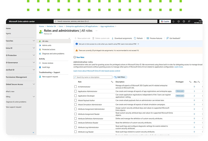208x141 pixels.
Task: Open the help question mark icon
Action: 184,22
